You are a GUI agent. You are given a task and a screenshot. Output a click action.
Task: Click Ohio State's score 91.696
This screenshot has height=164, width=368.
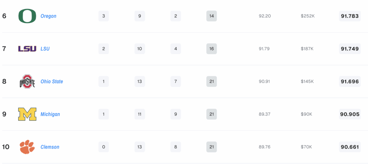(350, 81)
